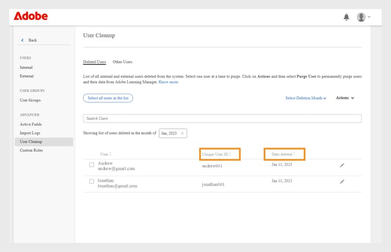Screen dimensions: 391x252
Task: Check the box next to Andrew
Action: click(x=92, y=165)
